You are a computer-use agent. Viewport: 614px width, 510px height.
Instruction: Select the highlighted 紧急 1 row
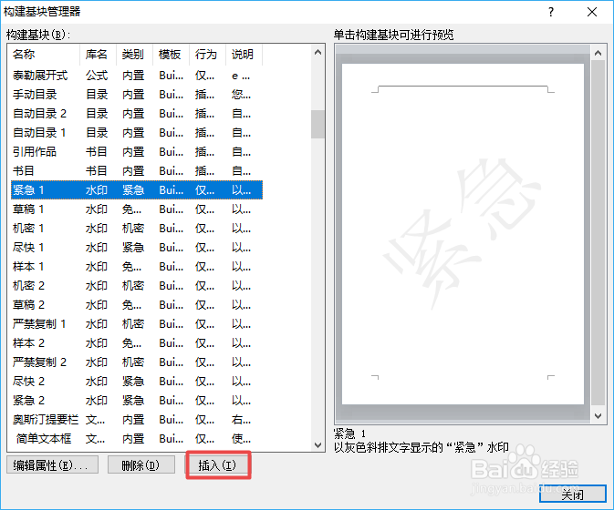[137, 190]
